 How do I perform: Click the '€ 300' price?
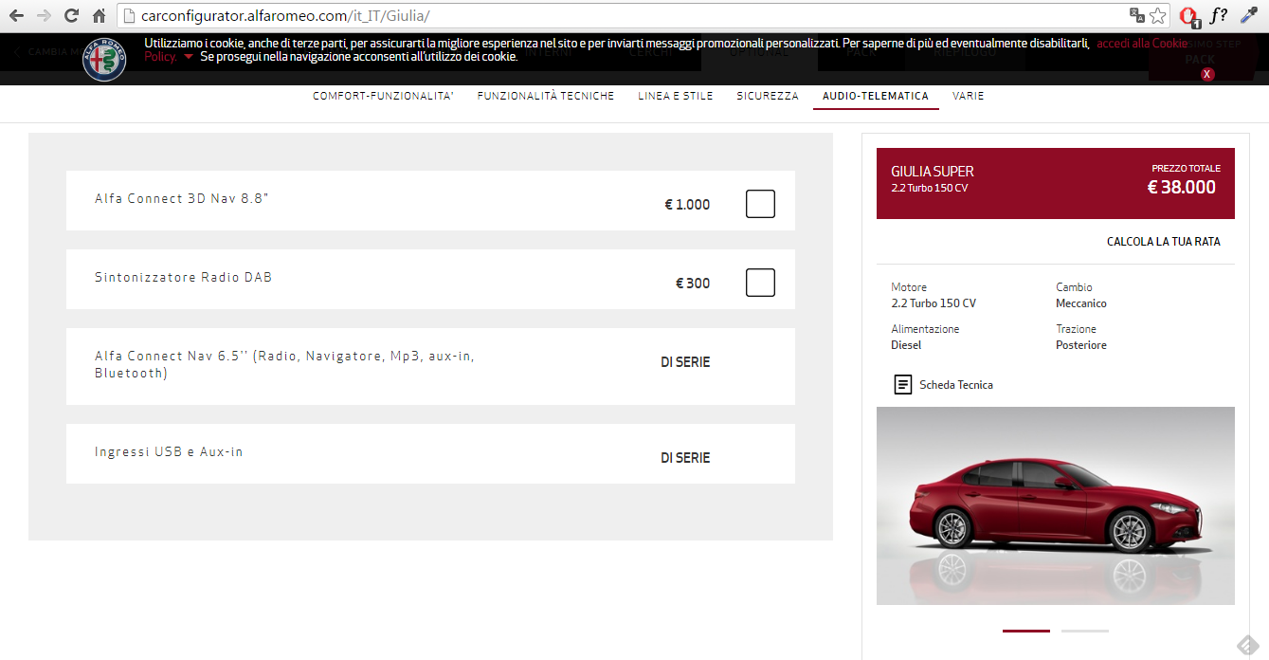coord(693,284)
